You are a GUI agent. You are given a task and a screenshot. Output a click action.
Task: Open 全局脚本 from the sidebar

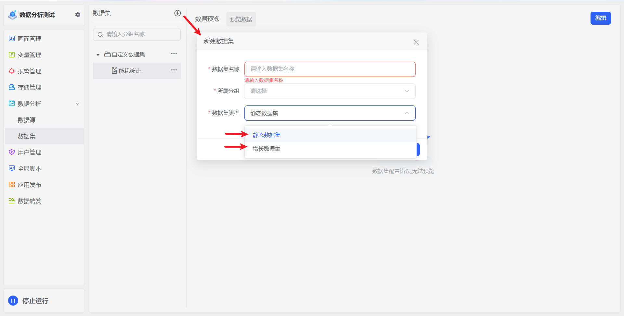coord(29,169)
